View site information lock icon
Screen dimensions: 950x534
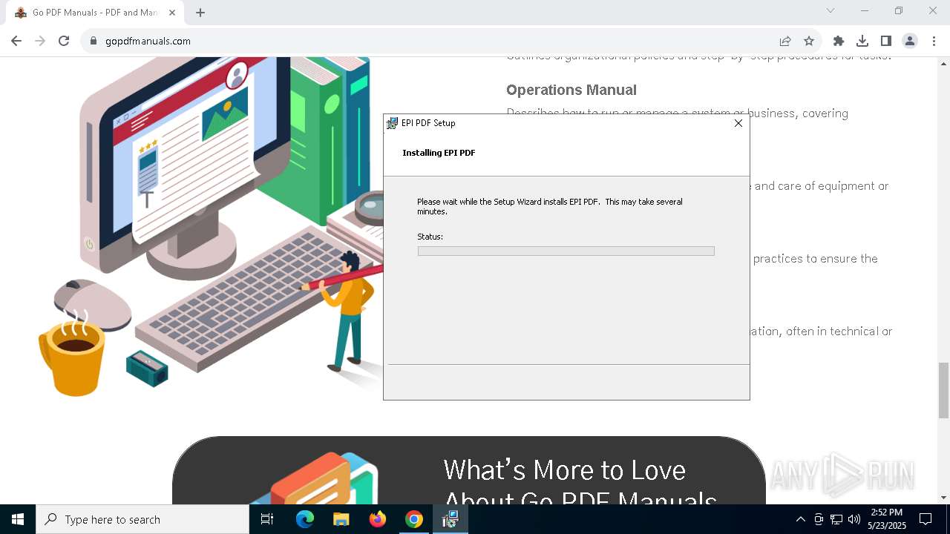(x=94, y=41)
